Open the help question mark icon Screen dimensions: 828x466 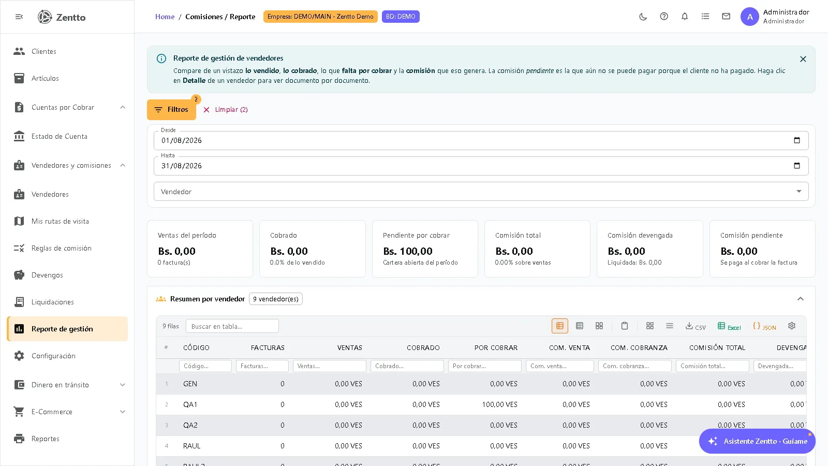pos(664,17)
